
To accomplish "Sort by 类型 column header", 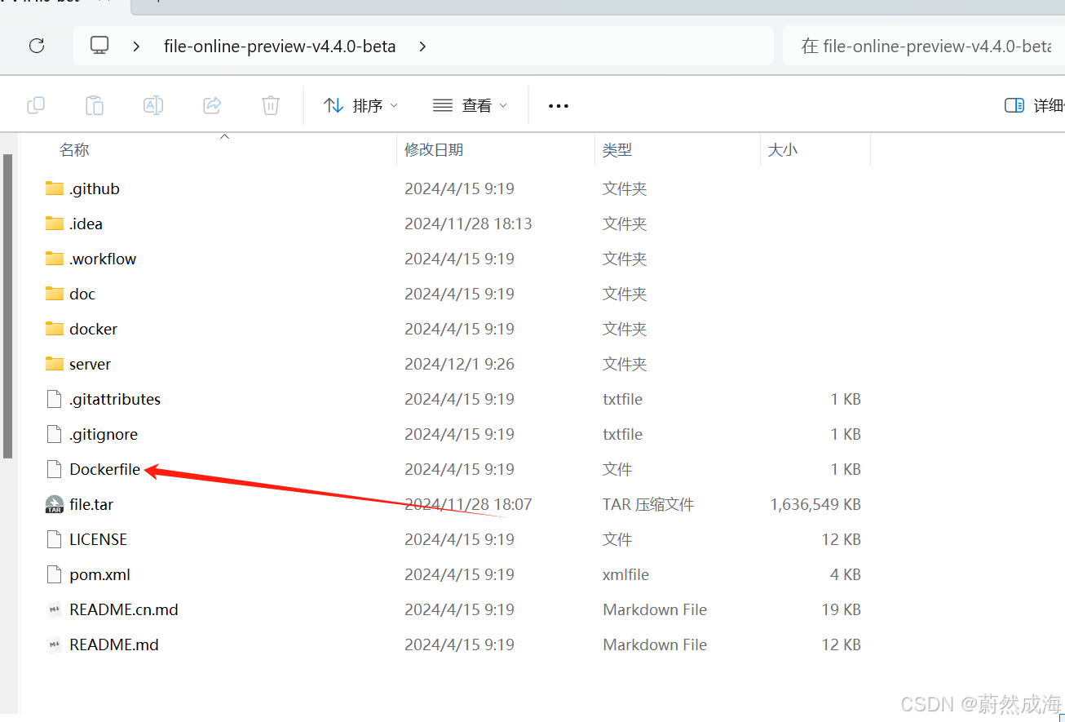I will 617,150.
